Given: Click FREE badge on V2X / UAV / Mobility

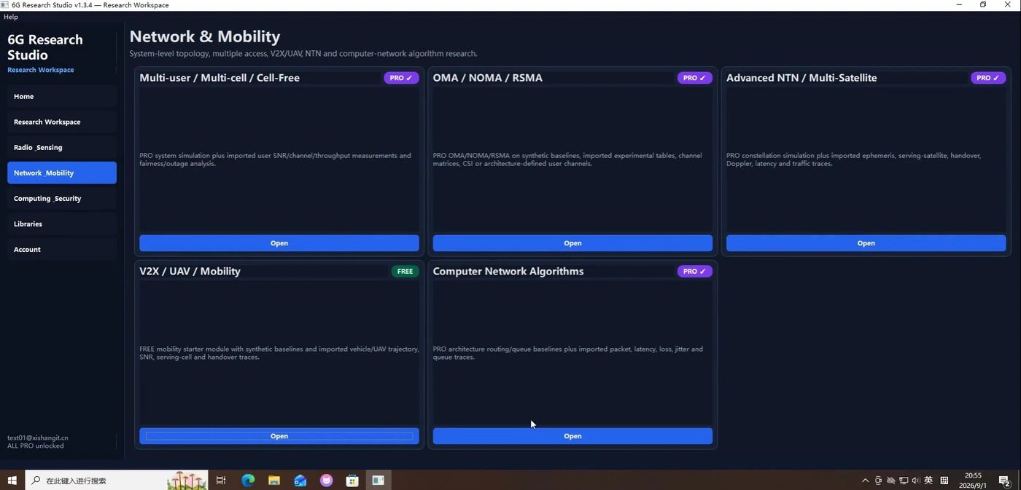Looking at the screenshot, I should point(405,272).
